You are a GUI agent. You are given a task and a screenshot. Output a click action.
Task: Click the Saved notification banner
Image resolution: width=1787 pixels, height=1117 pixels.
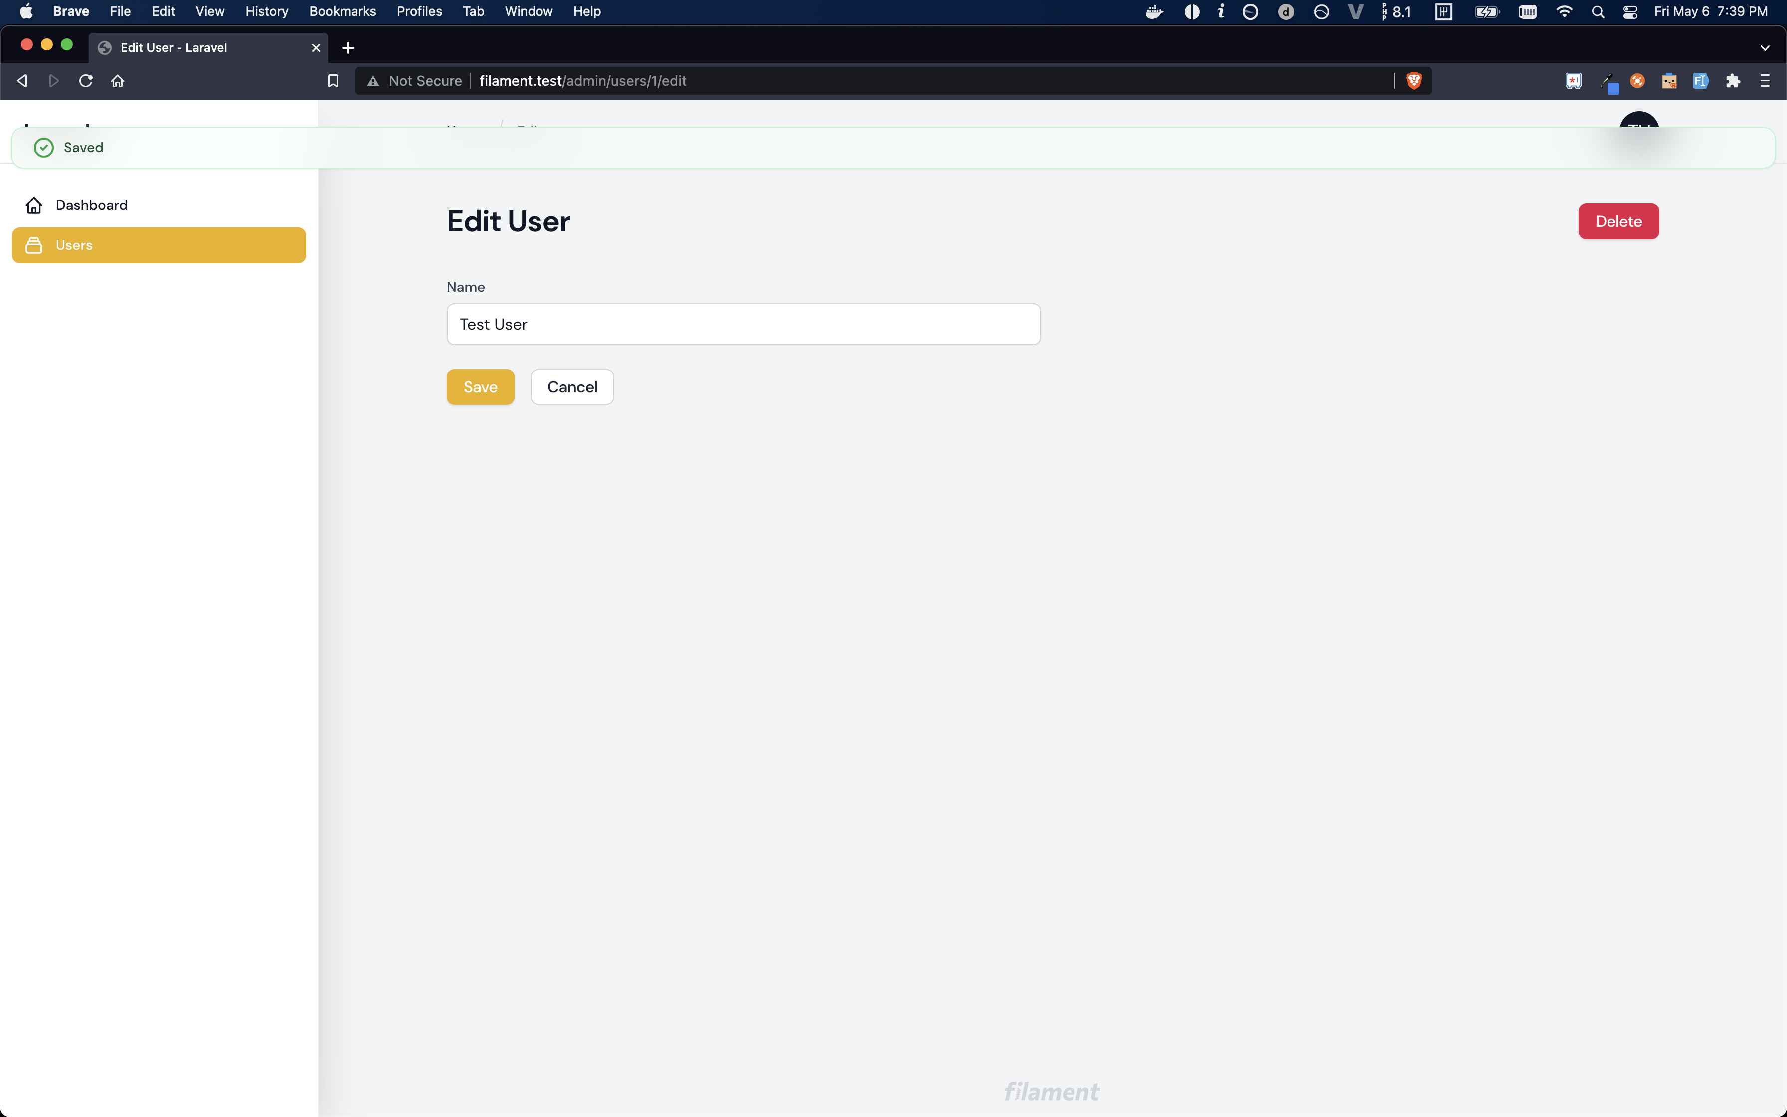[x=893, y=148]
